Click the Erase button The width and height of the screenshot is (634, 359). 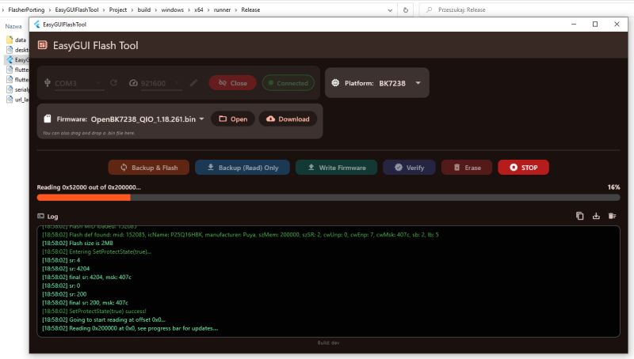[467, 168]
